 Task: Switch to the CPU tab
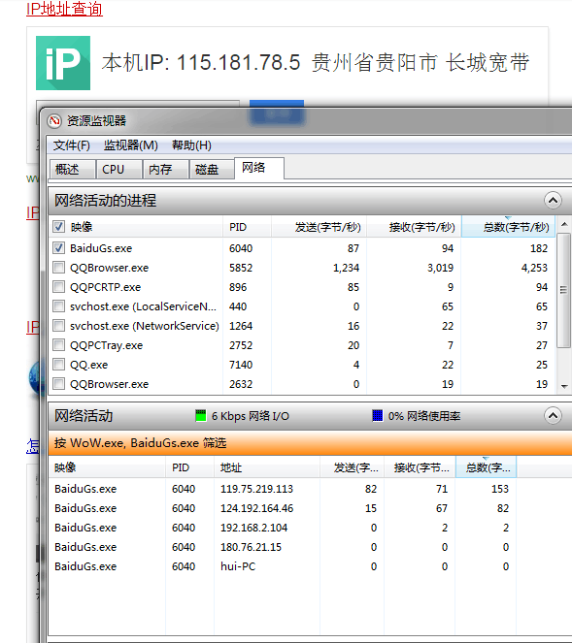click(119, 170)
